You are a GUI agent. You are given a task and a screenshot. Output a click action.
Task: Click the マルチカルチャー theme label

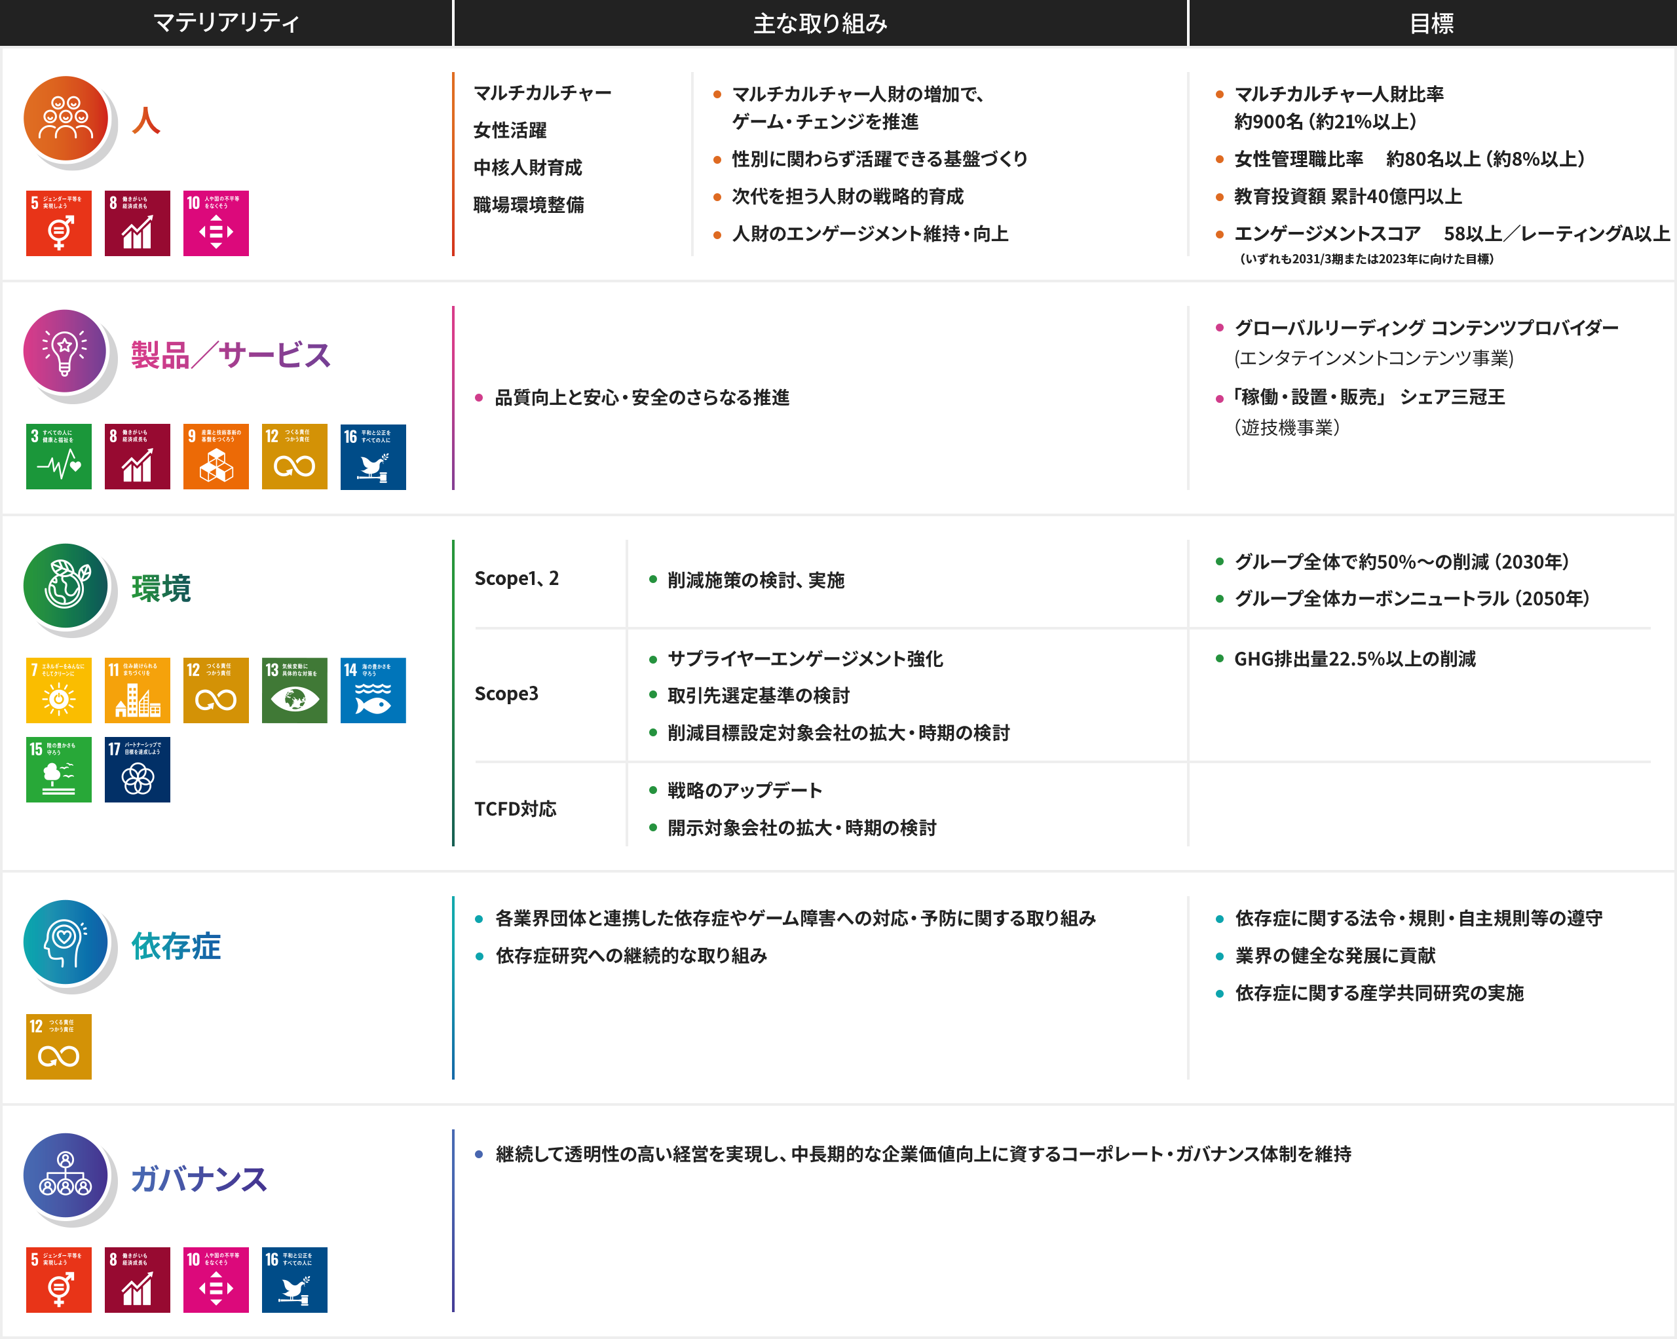point(543,92)
